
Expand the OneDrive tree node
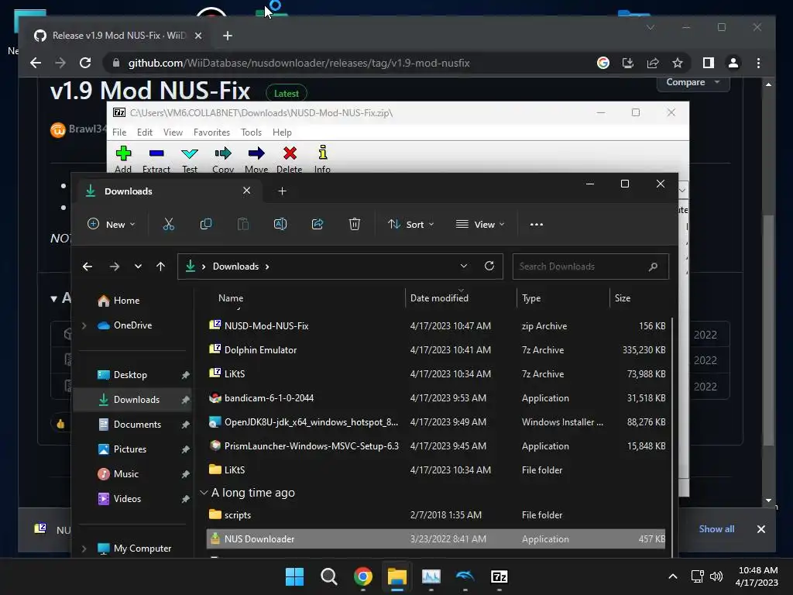[x=84, y=325]
